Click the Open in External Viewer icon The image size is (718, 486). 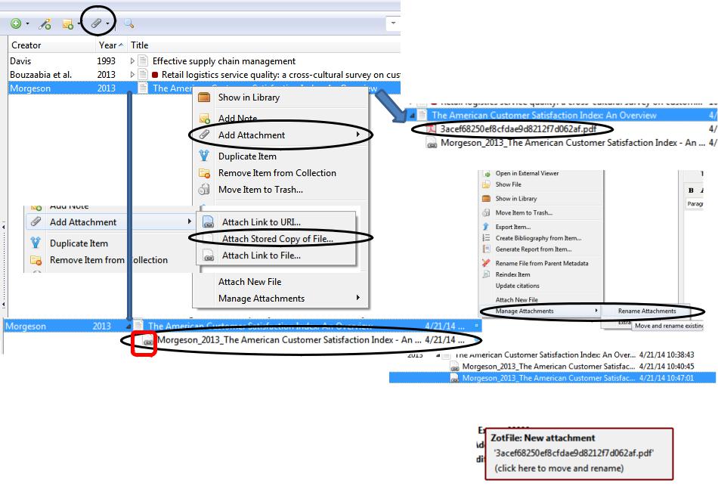486,174
